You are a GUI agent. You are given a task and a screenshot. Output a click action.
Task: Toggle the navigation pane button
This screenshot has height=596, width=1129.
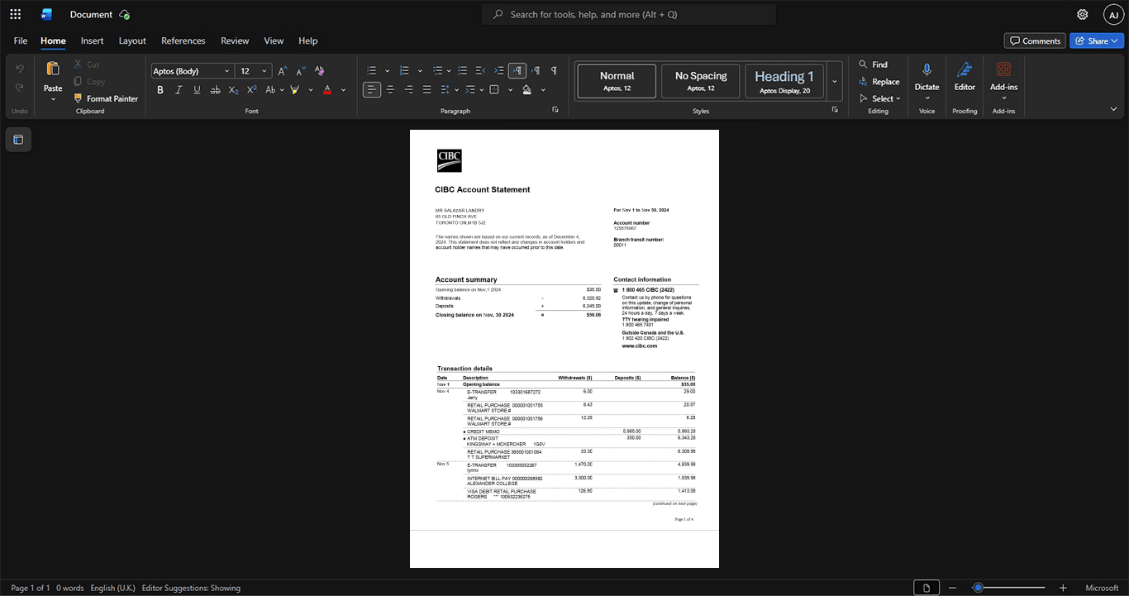pos(18,140)
